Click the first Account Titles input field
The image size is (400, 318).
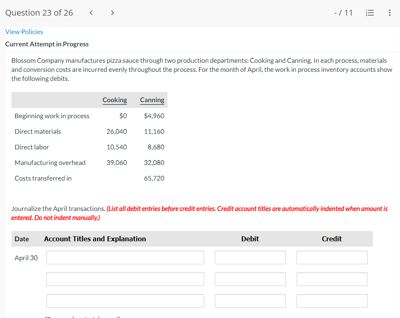point(125,257)
